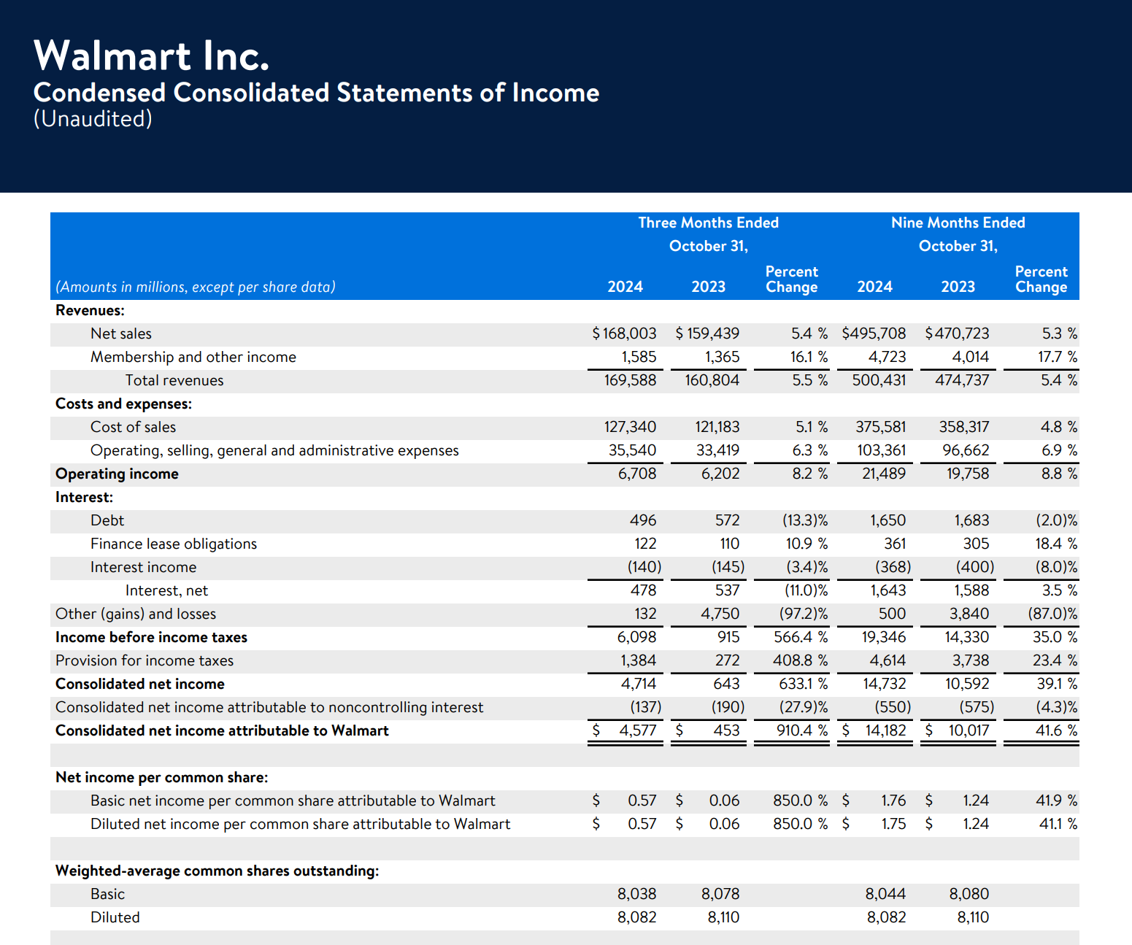Click Interest net value 478
The image size is (1132, 945).
click(x=643, y=590)
